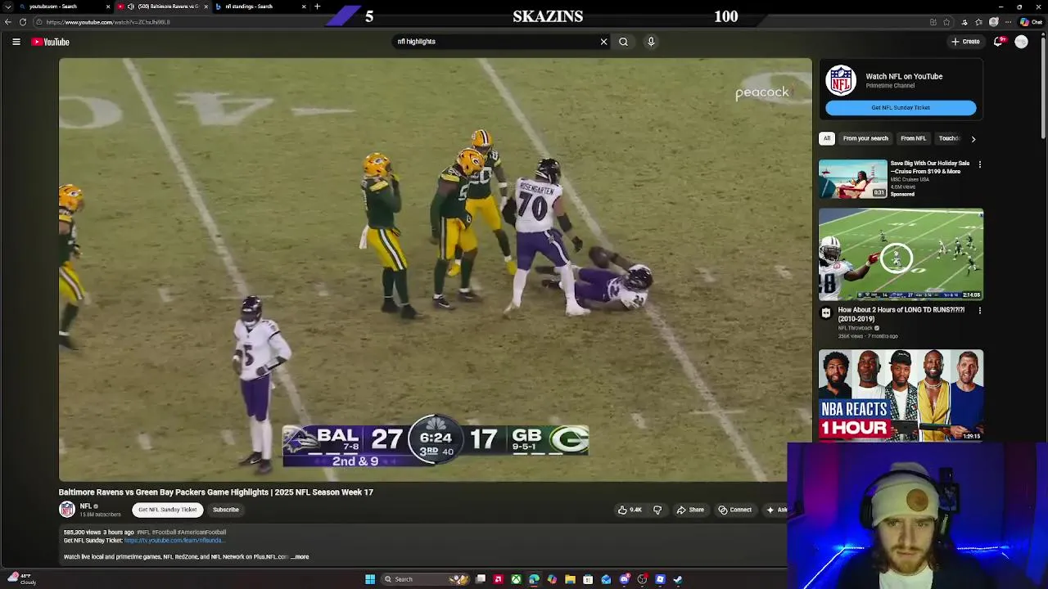The image size is (1048, 589).
Task: Select the Baltimore Ravens video browser tab
Action: tap(161, 7)
